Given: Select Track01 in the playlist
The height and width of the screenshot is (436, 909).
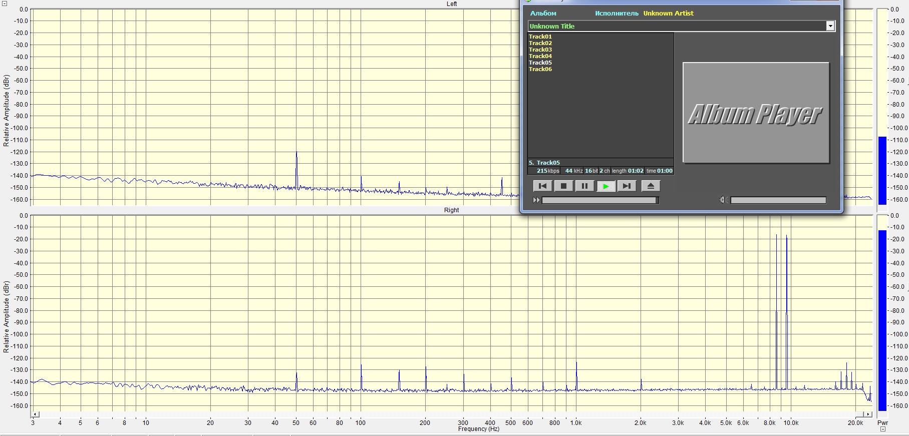Looking at the screenshot, I should (540, 37).
